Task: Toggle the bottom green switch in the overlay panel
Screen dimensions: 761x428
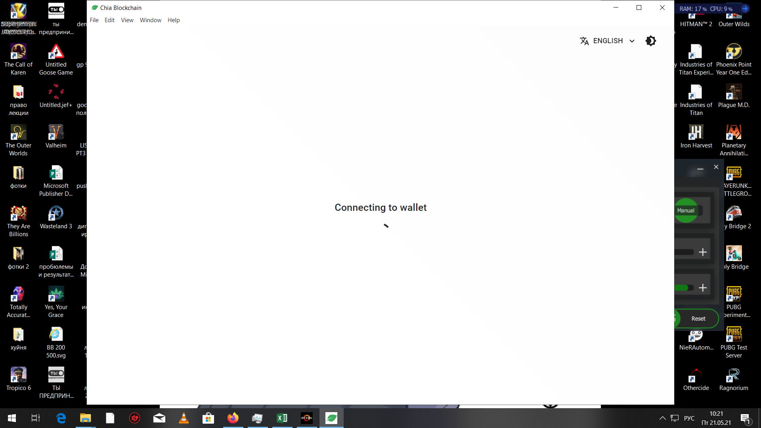Action: 683,288
